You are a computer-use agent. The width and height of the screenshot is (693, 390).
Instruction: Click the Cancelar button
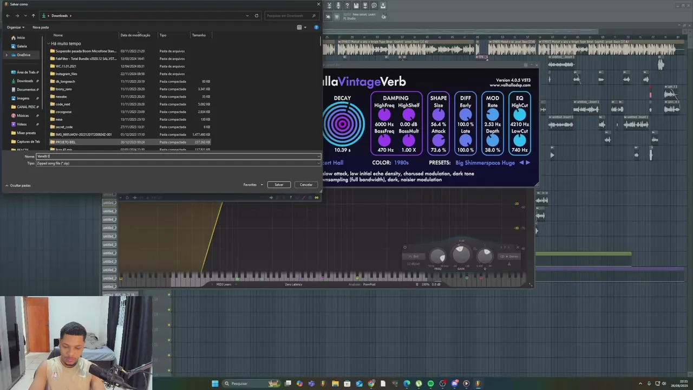tap(306, 185)
